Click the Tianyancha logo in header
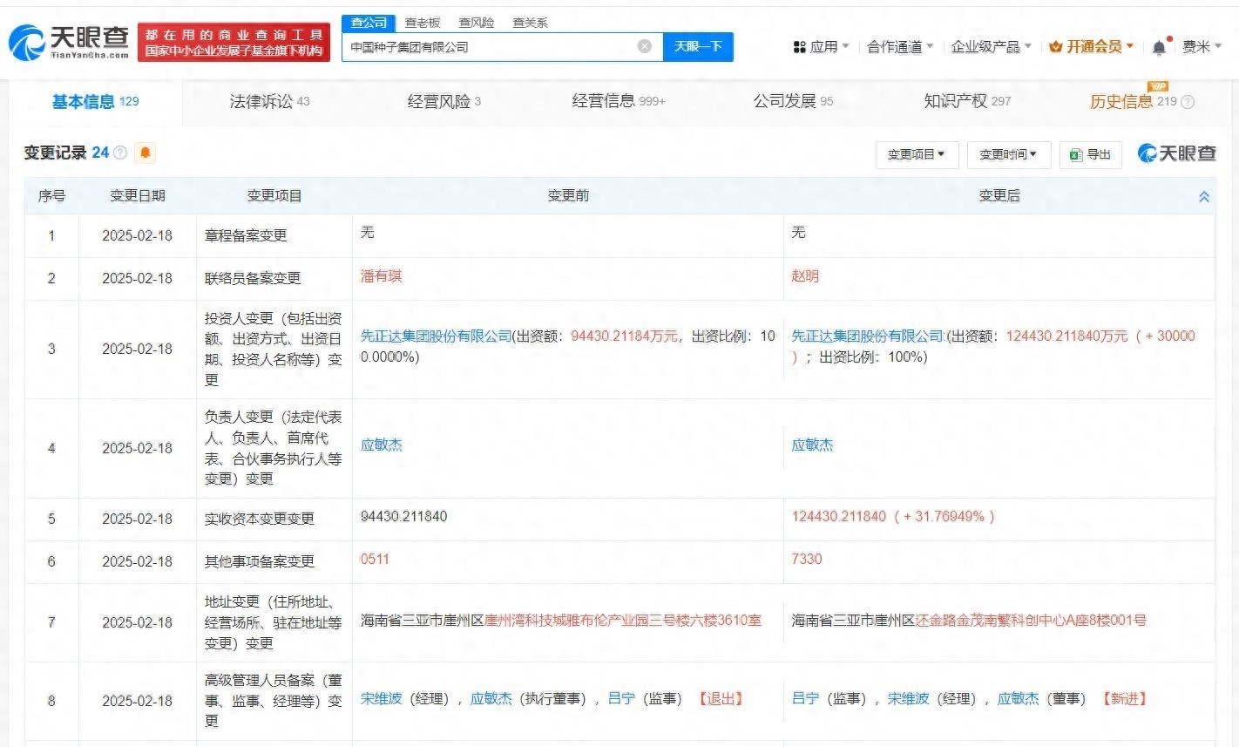This screenshot has width=1239, height=747. pyautogui.click(x=70, y=41)
